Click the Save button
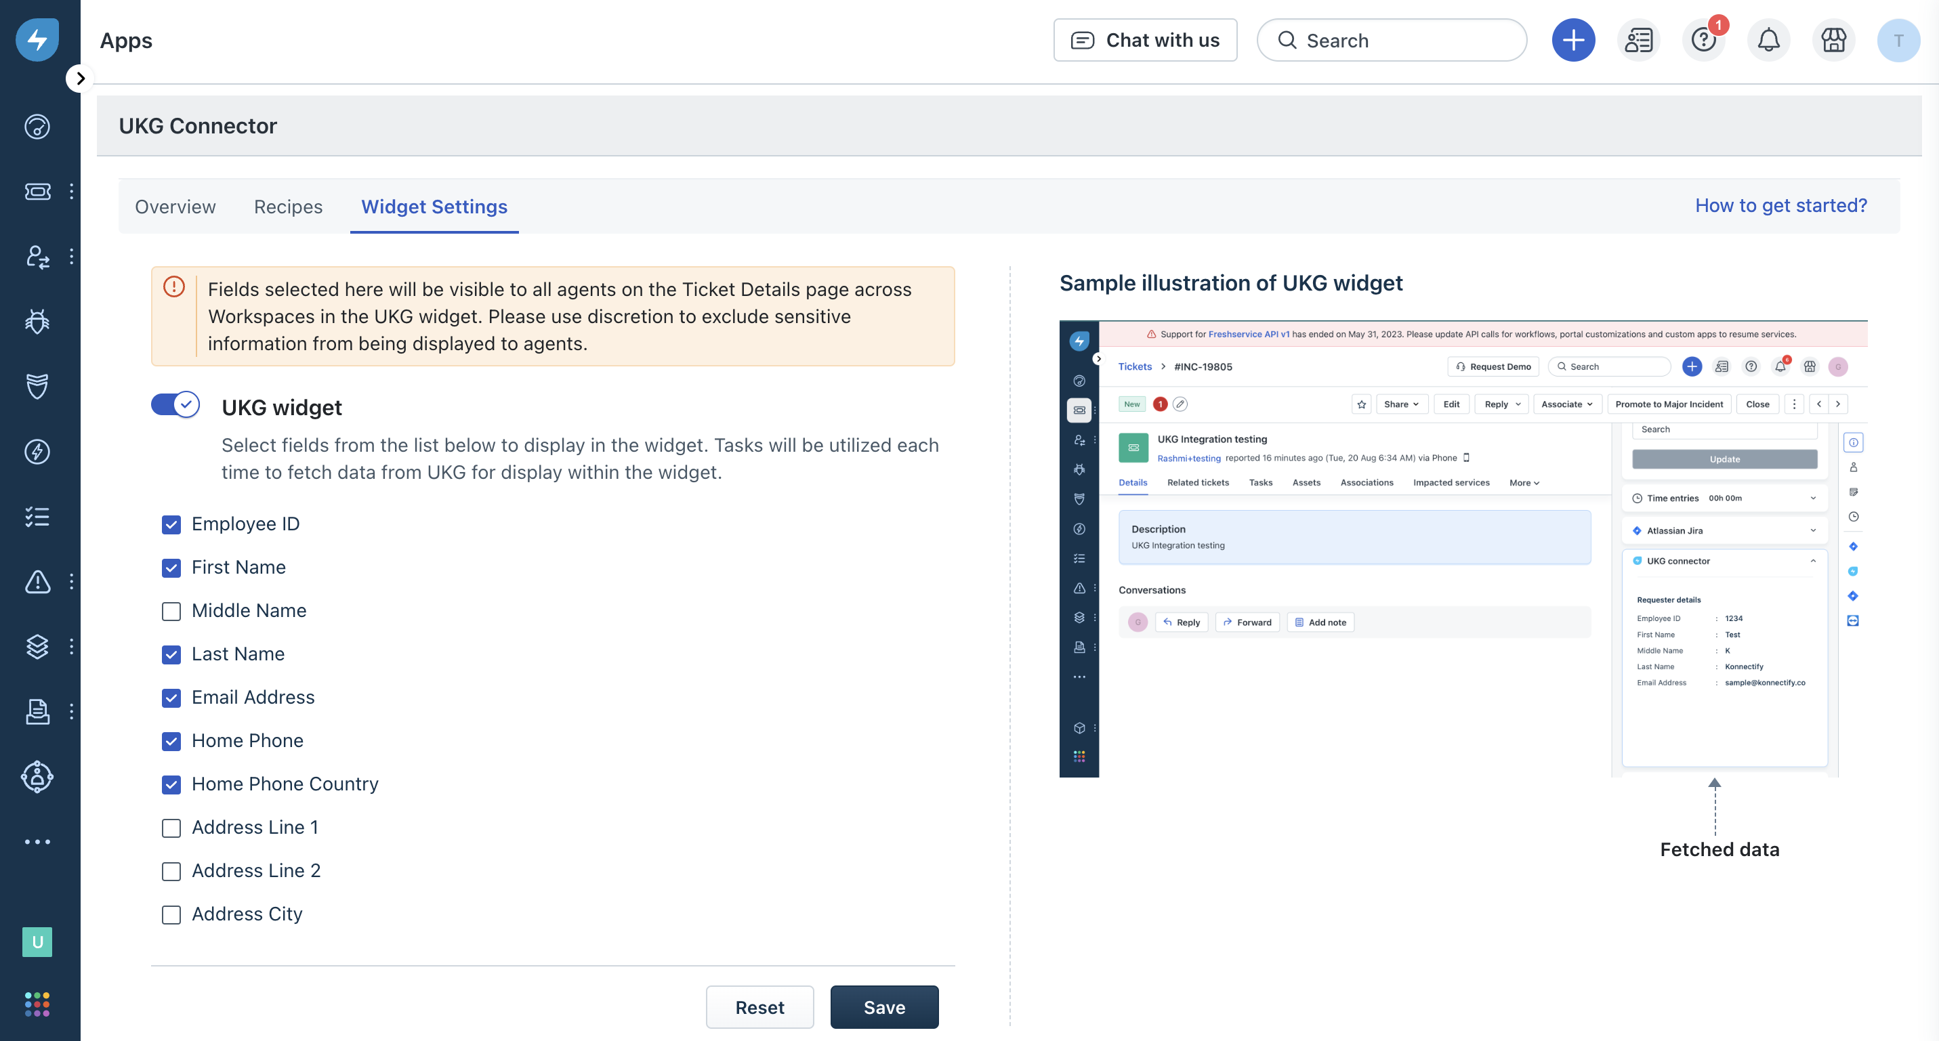Screen dimensions: 1939x1041 pos(883,1006)
